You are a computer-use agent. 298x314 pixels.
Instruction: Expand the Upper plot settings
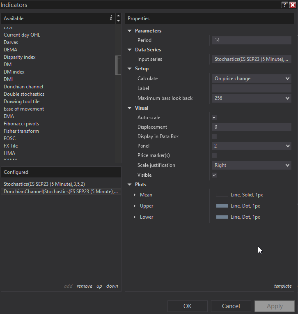pos(135,206)
